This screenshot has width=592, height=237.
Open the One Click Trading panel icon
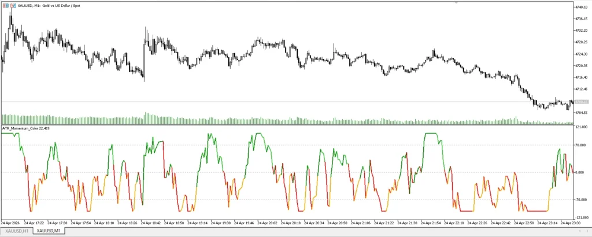pos(13,6)
